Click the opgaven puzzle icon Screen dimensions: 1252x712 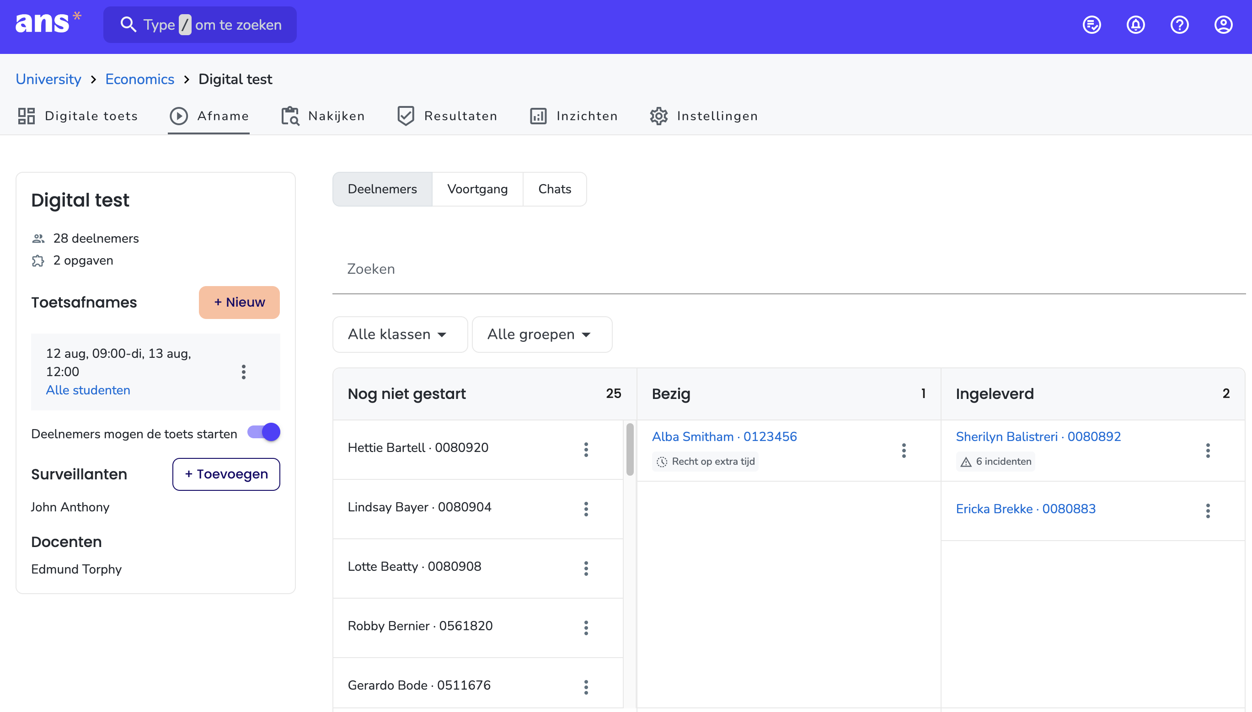tap(38, 260)
